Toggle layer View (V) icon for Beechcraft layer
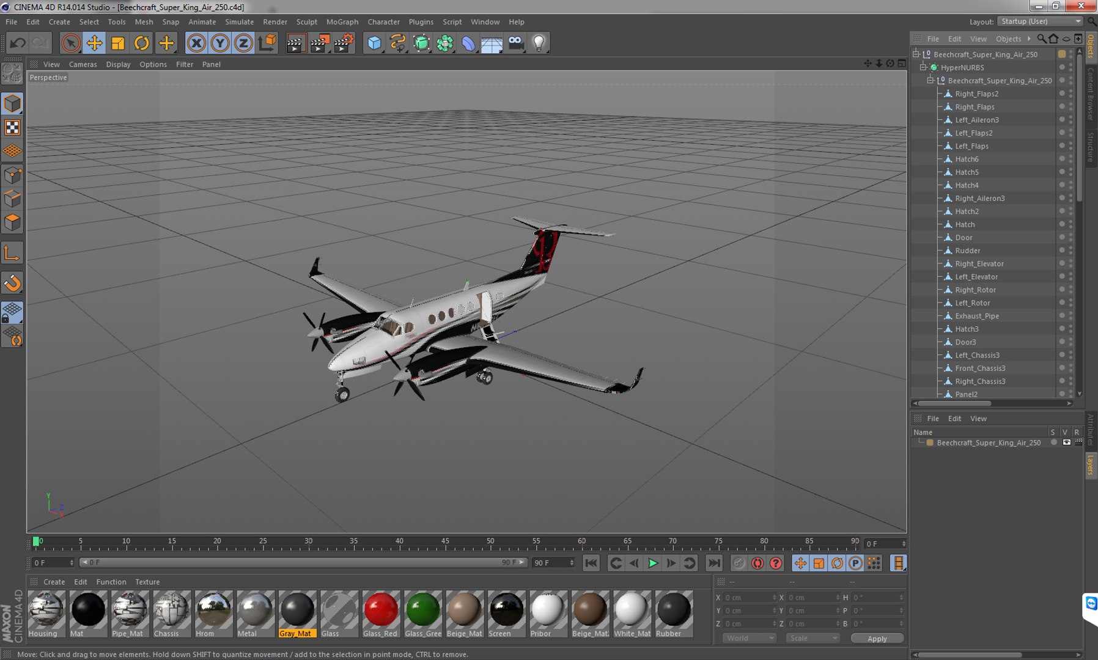The image size is (1098, 660). pos(1066,442)
